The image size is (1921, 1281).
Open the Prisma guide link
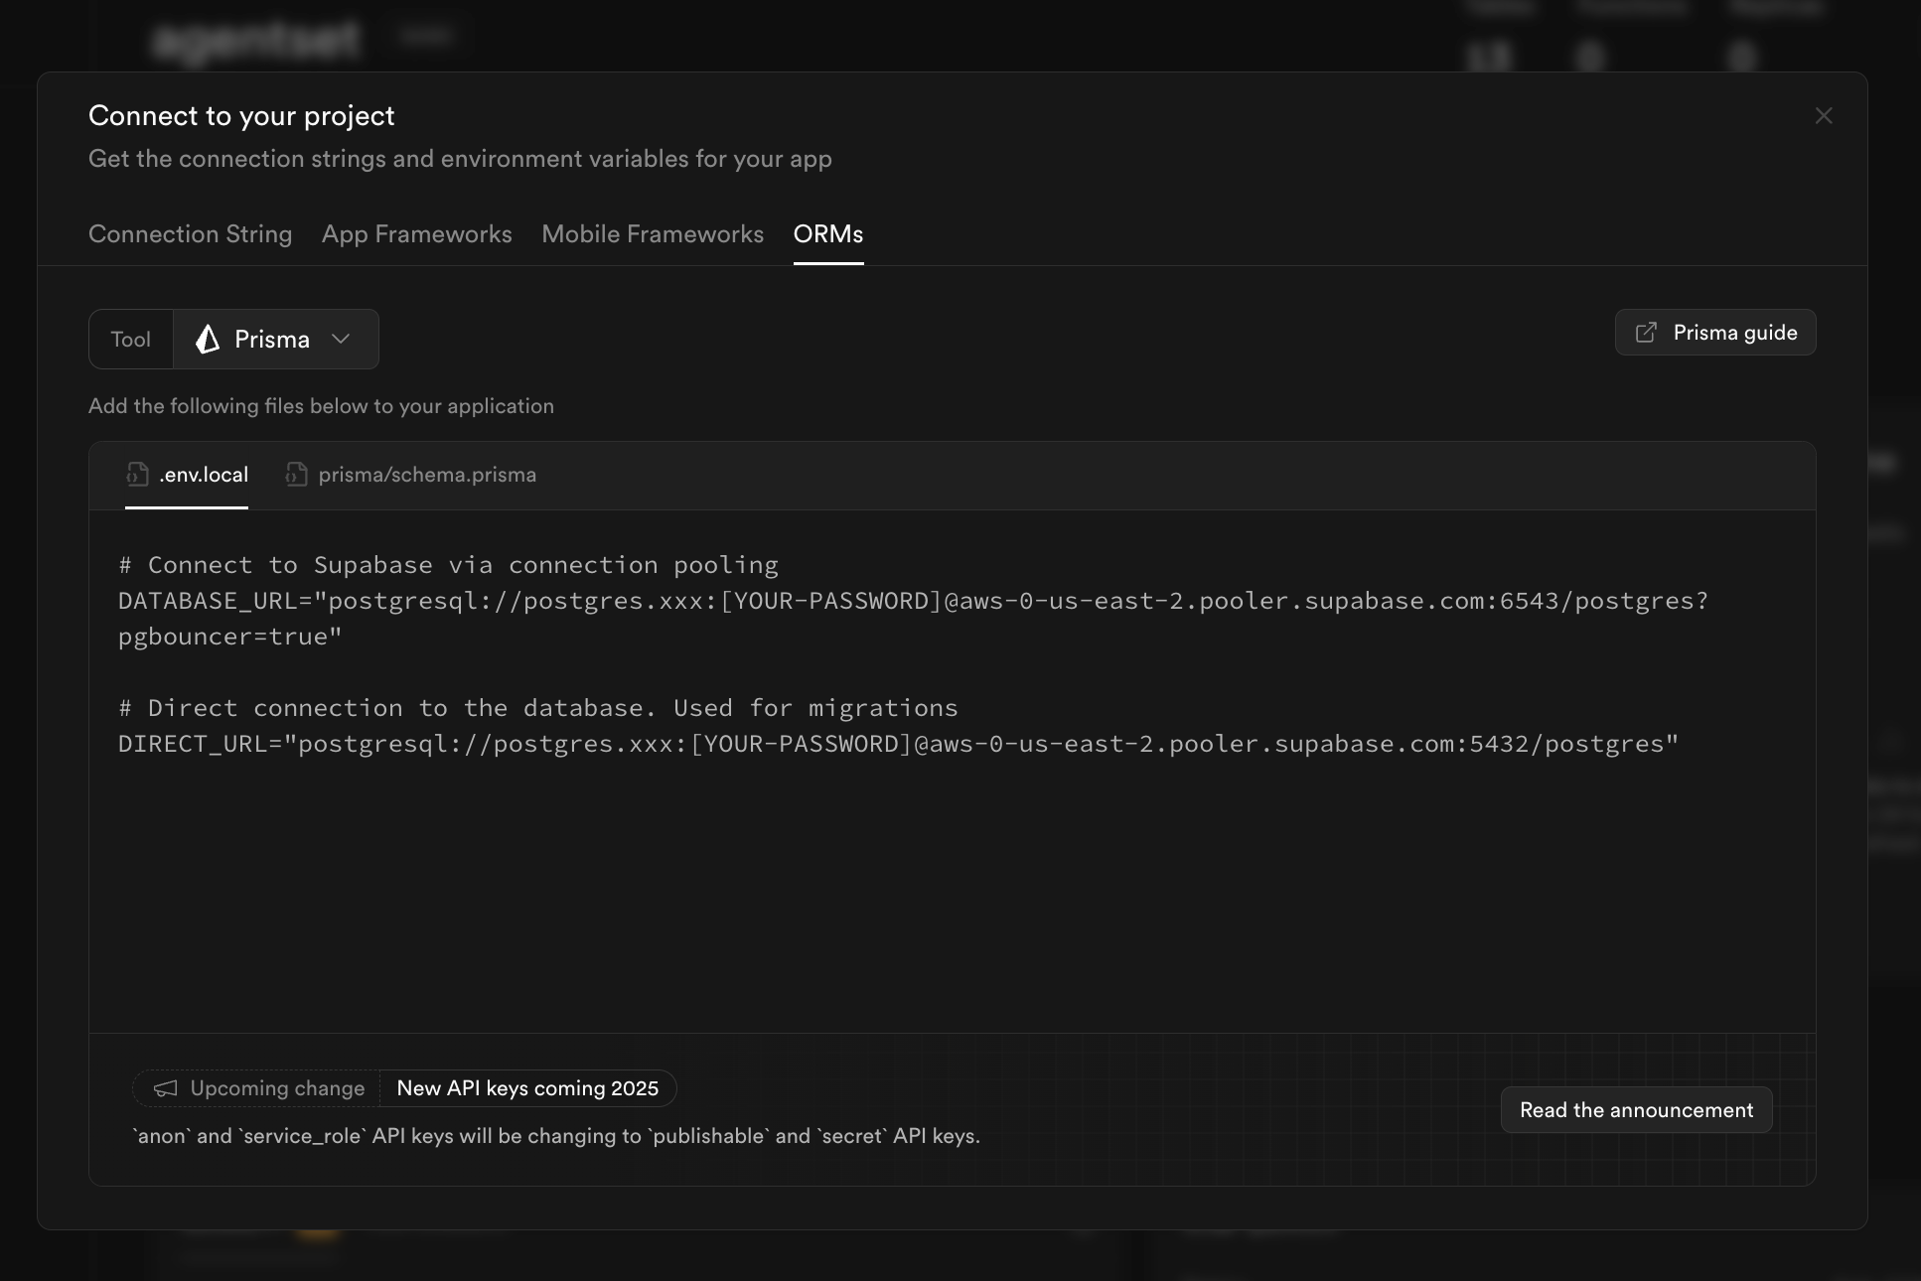[x=1715, y=333]
